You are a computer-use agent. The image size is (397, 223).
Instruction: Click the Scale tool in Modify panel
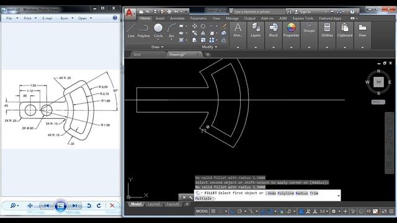[x=203, y=40]
